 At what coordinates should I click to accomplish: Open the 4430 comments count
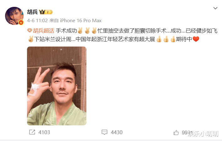pyautogui.click(x=116, y=132)
